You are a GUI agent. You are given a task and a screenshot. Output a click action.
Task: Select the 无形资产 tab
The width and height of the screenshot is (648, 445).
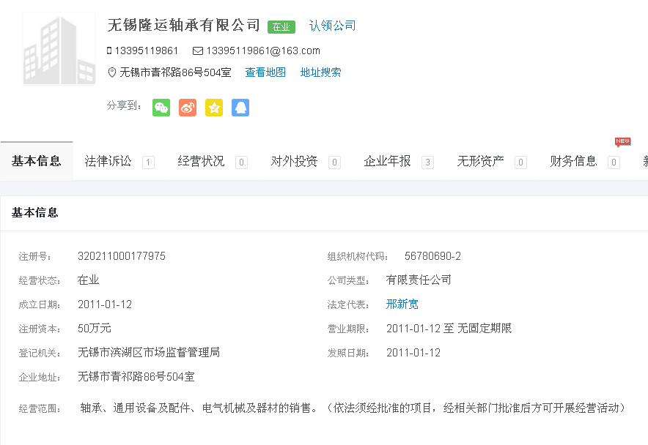click(x=481, y=162)
